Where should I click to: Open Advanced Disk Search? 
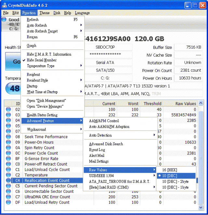[x=120, y=144]
